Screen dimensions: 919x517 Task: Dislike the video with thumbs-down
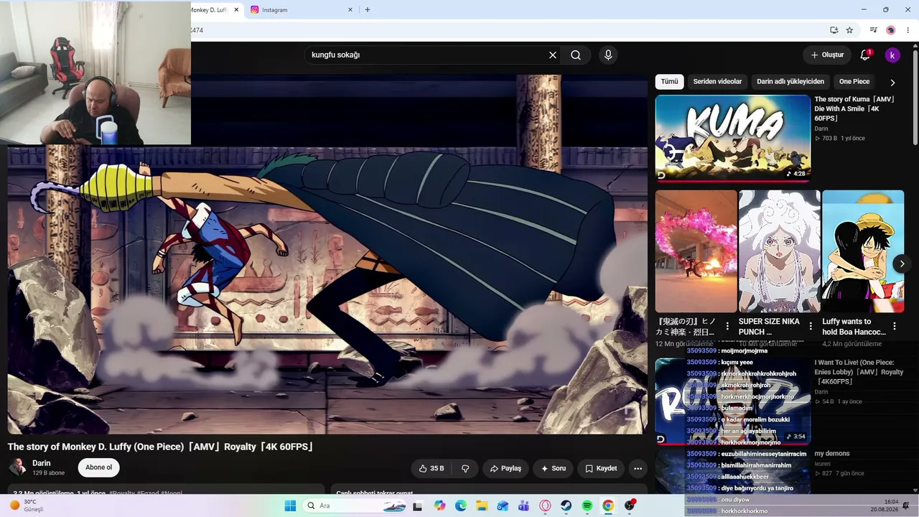pyautogui.click(x=465, y=468)
